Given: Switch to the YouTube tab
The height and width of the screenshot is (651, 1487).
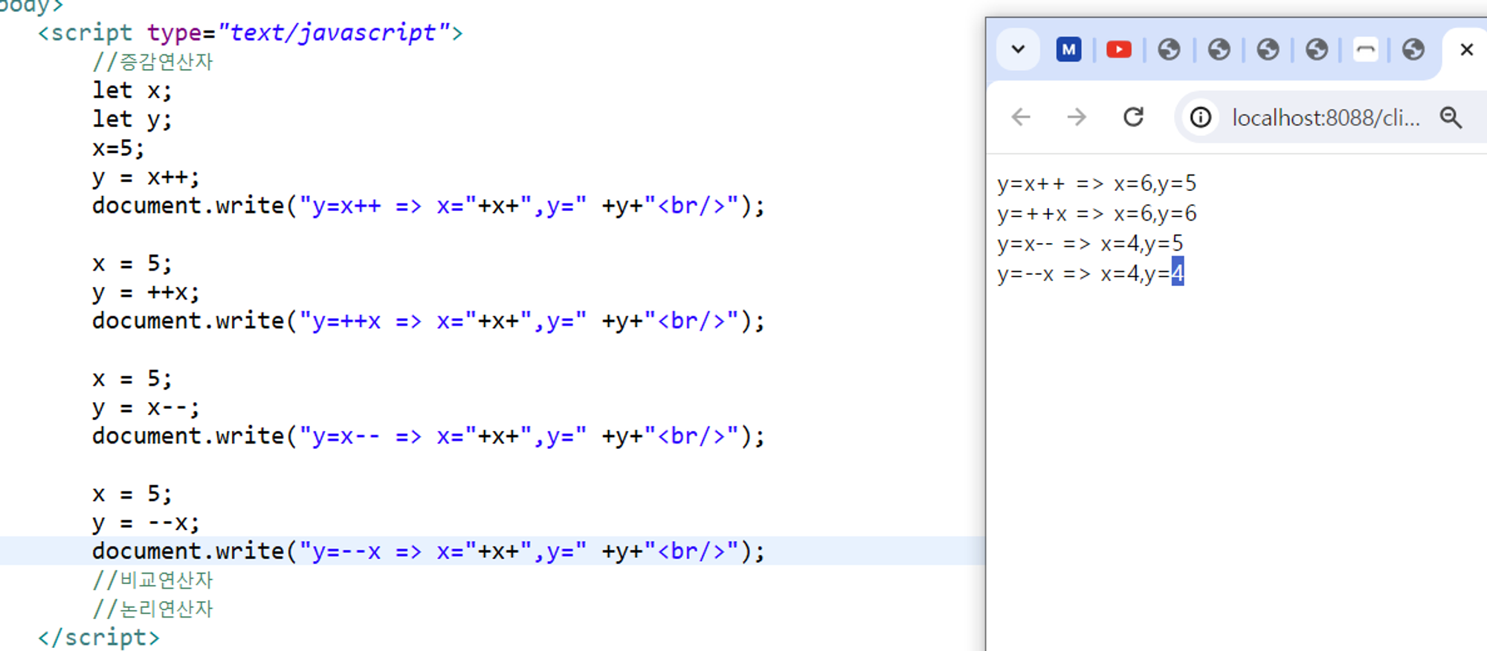Looking at the screenshot, I should (1118, 50).
